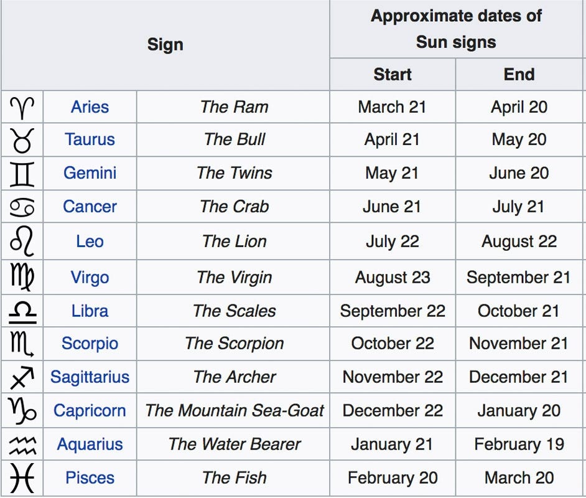Viewport: 586px width, 498px height.
Task: Follow the Capricorn link
Action: (90, 410)
